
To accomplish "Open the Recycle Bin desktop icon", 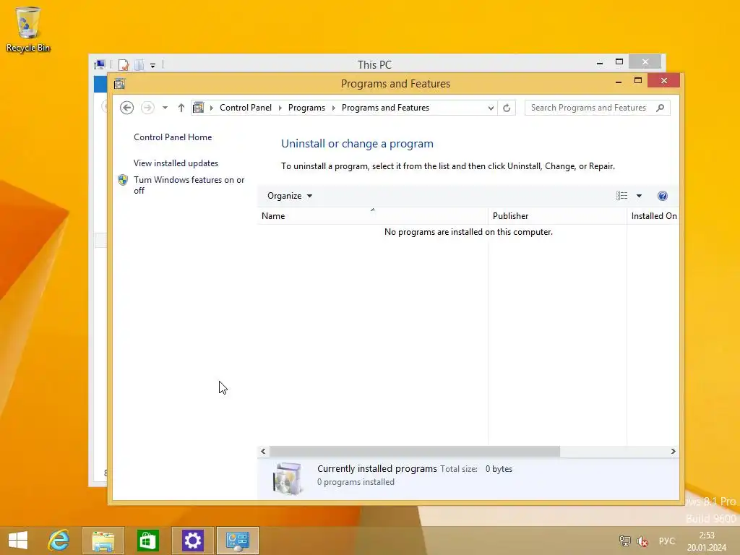I will pyautogui.click(x=28, y=29).
